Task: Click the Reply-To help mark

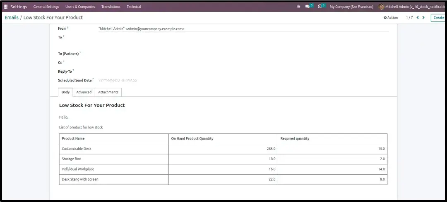Action: pos(73,70)
